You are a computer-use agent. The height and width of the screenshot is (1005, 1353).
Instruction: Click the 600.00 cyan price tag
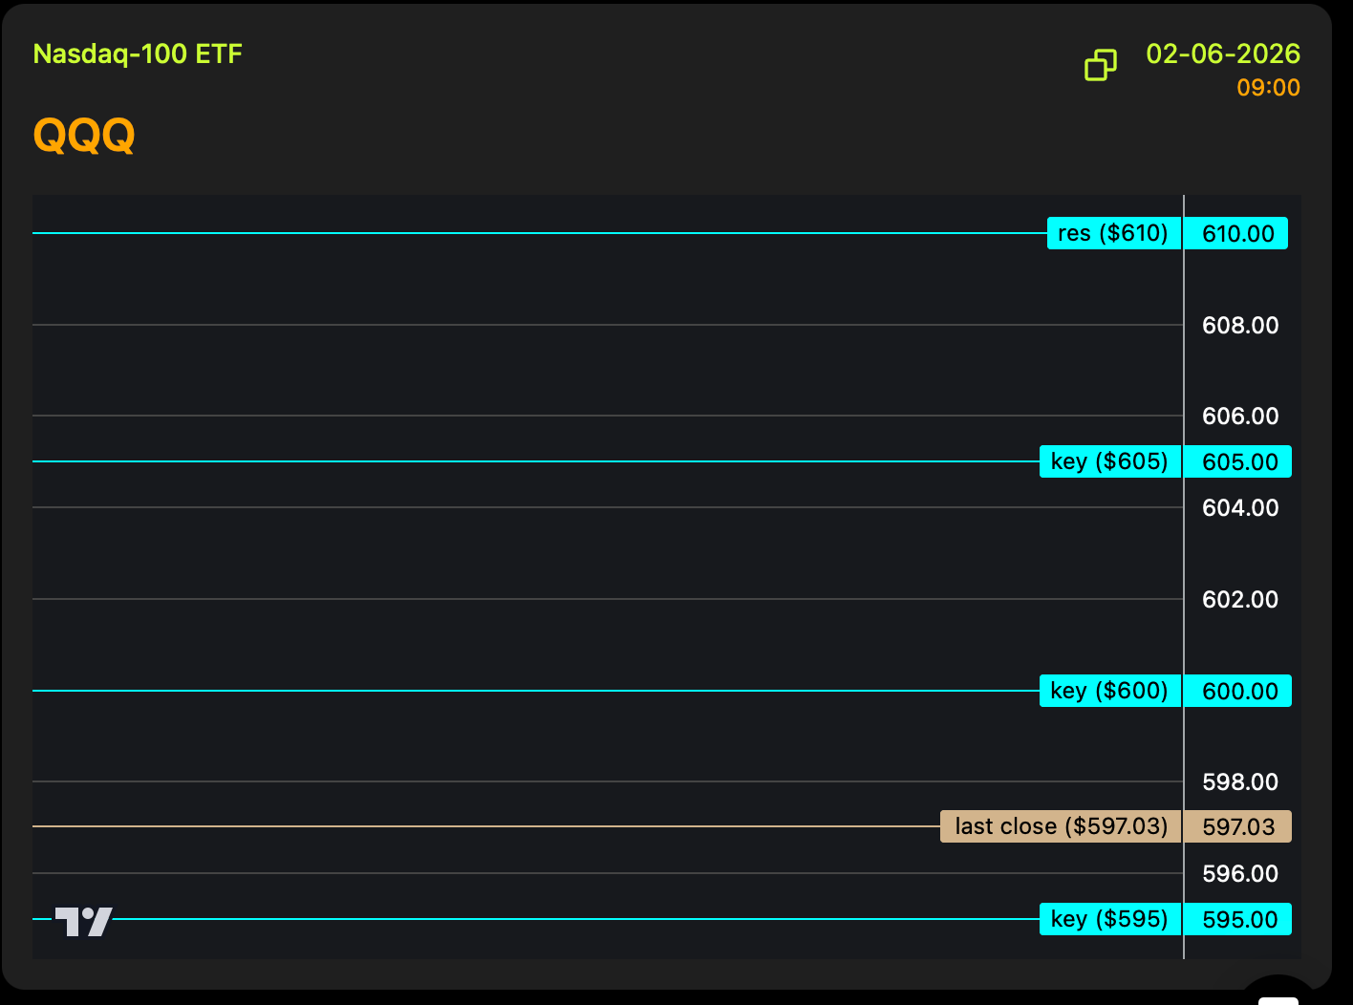(1239, 691)
